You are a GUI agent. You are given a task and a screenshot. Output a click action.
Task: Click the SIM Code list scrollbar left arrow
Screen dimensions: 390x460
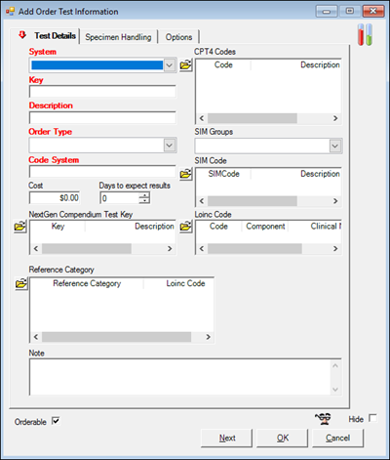202,201
